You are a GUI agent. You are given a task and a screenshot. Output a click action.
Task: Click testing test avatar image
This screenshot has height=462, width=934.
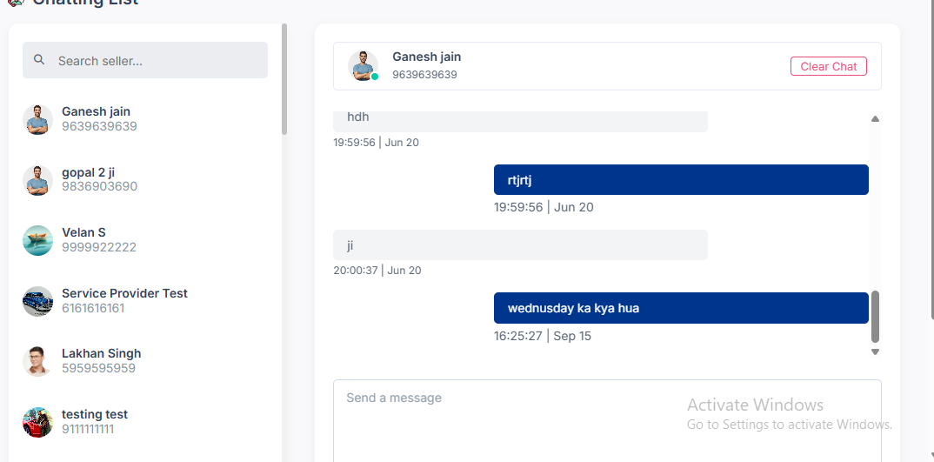click(x=37, y=422)
